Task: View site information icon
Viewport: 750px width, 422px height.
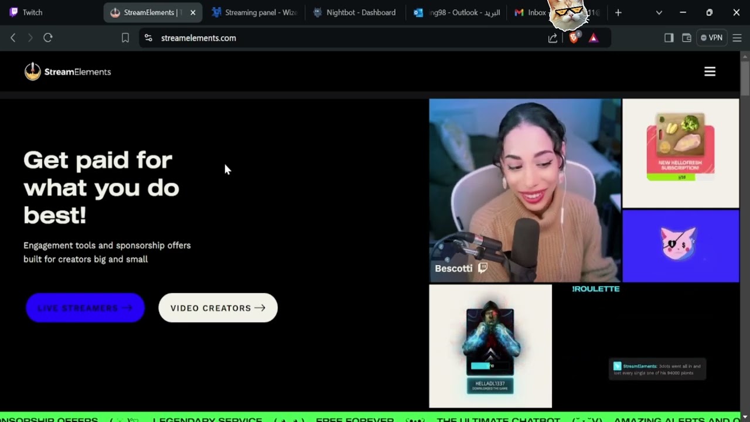Action: click(x=149, y=38)
